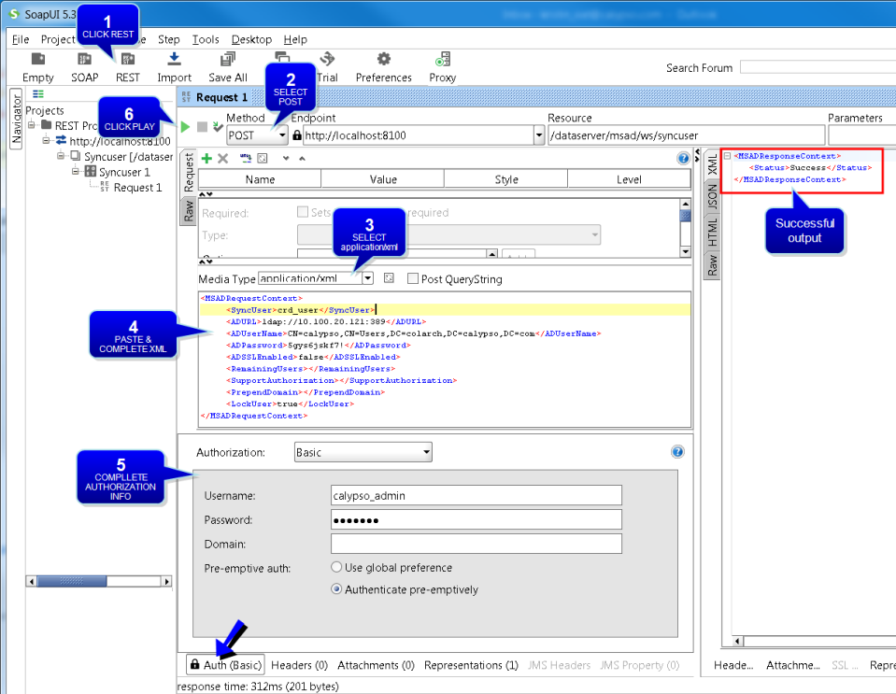Viewport: 896px width, 694px height.
Task: Click parameter details scroll down arrow
Action: 685,252
